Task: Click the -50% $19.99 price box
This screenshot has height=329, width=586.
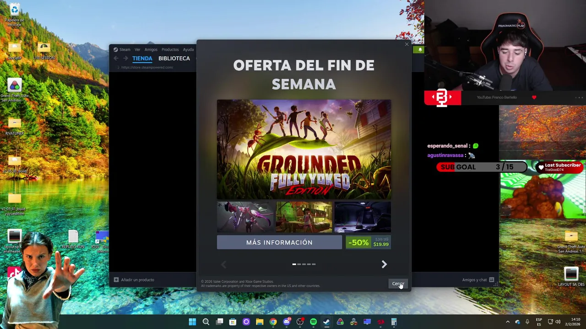Action: [x=368, y=243]
